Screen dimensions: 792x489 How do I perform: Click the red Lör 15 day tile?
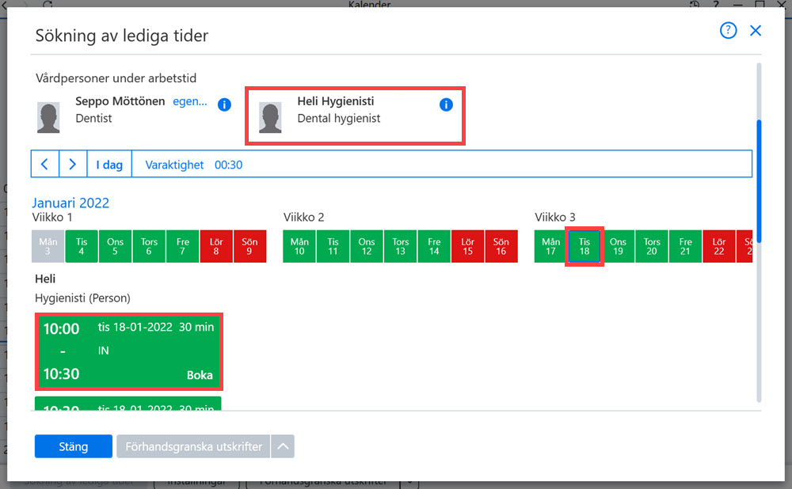[x=468, y=246]
